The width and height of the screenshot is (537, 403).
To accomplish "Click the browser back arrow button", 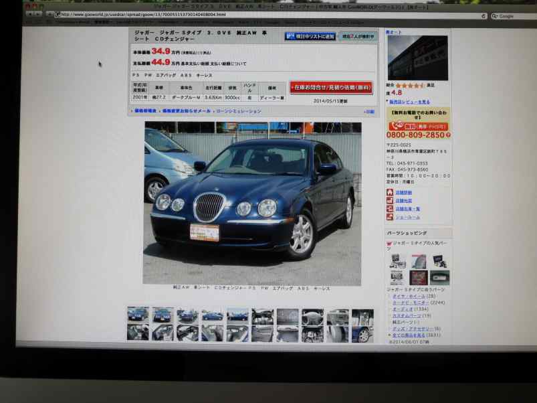I will tap(30, 13).
